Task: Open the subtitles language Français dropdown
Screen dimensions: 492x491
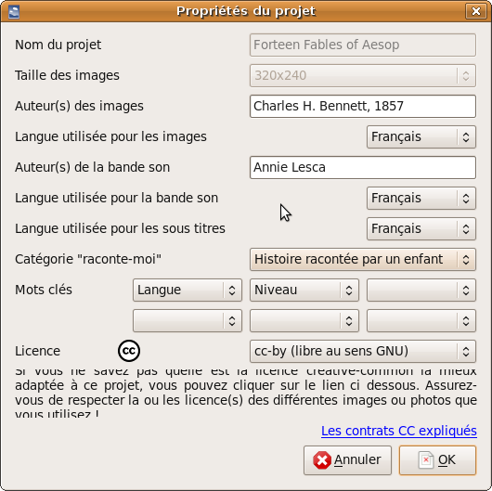Action: click(421, 228)
